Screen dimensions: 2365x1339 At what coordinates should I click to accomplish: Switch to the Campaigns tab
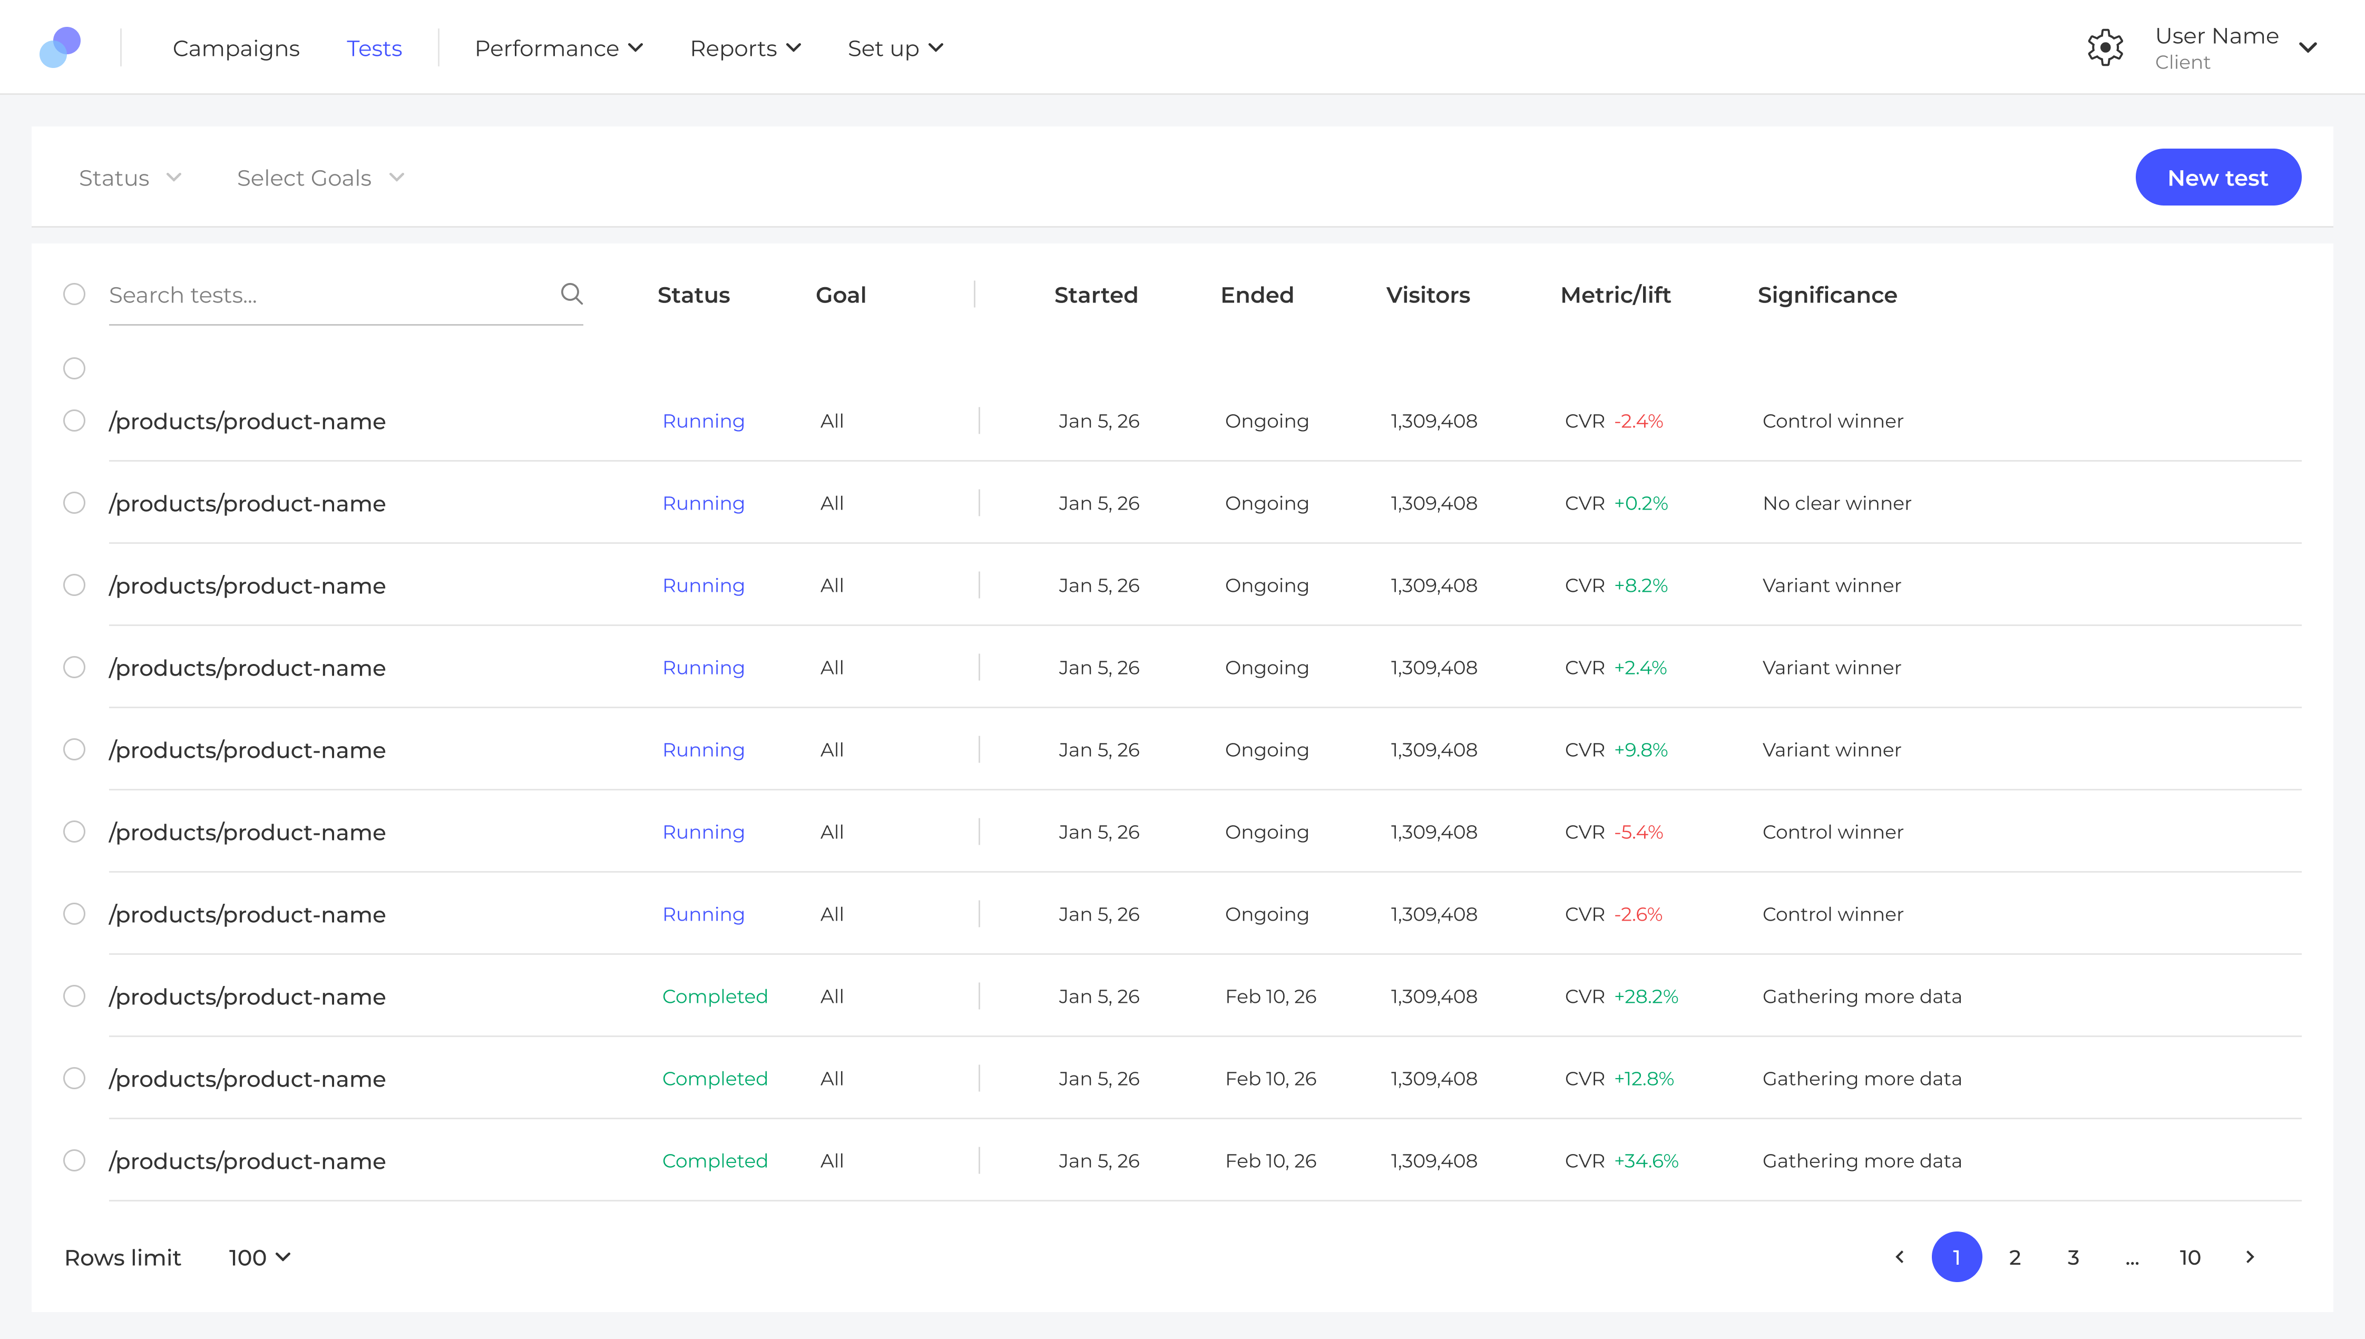point(236,48)
